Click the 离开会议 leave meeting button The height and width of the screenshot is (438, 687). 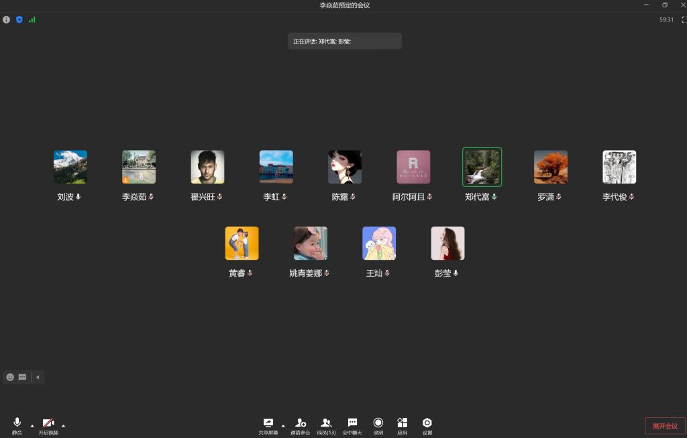pos(665,426)
